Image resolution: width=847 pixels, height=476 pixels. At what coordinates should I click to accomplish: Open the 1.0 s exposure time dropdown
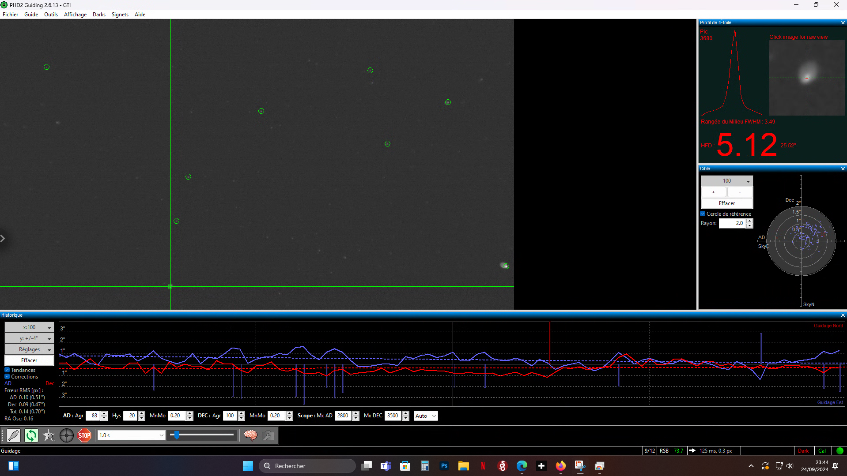[x=131, y=435]
